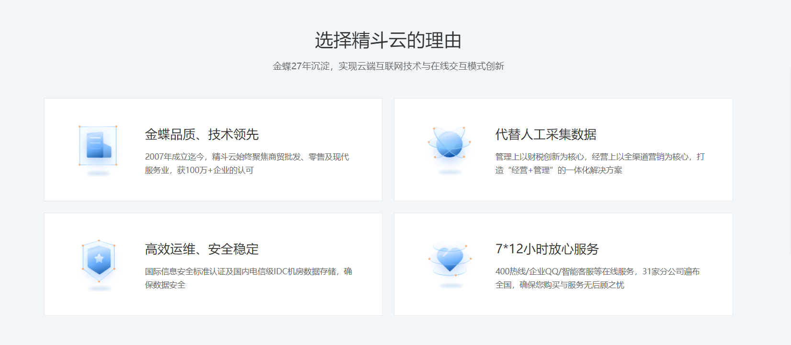
Task: Click the shield star security icon
Action: [x=99, y=260]
